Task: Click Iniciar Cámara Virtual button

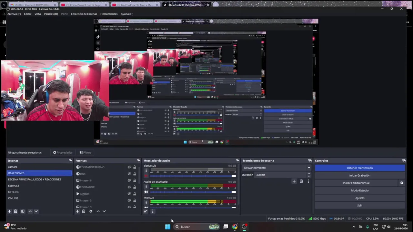Action: coord(356,183)
